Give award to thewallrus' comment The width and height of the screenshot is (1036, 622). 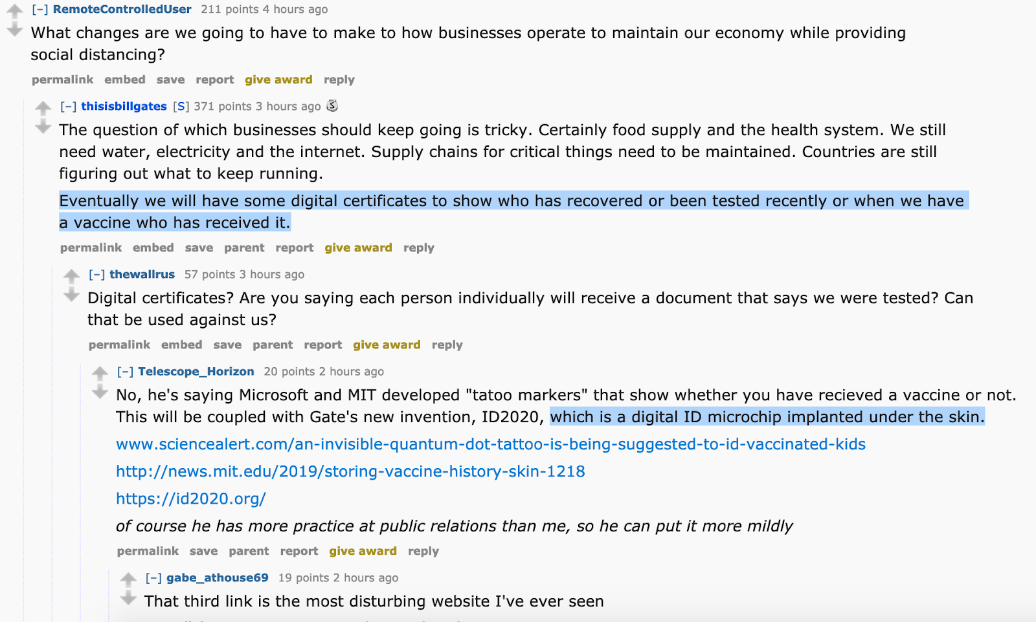(x=387, y=345)
